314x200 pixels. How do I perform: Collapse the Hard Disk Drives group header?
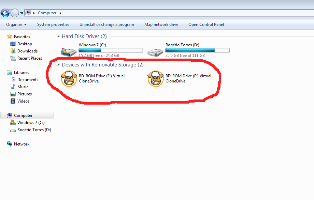58,36
